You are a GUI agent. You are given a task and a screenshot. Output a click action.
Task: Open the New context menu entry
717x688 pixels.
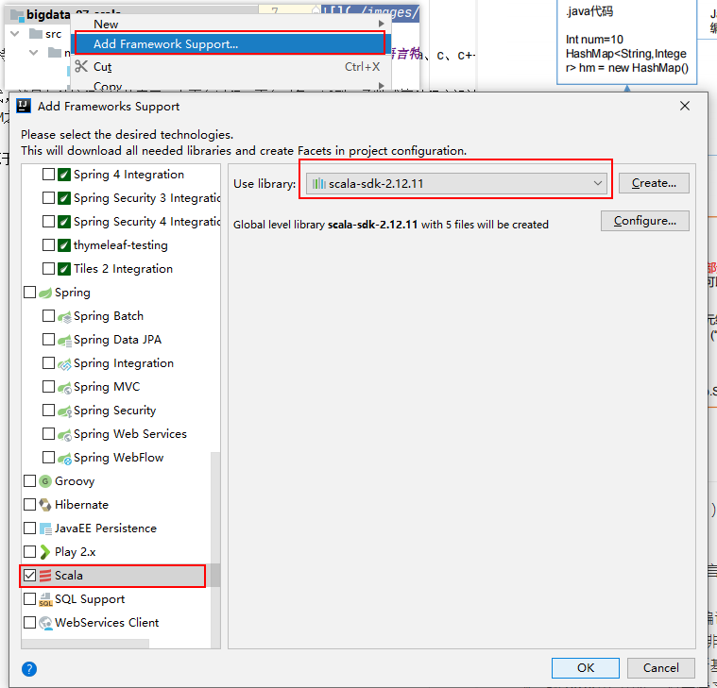(229, 24)
